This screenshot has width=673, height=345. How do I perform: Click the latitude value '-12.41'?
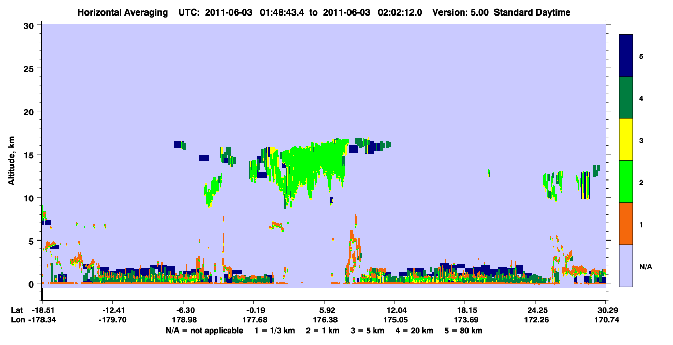pos(112,310)
